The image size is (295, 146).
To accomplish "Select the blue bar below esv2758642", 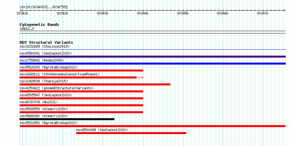I will coord(152,64).
